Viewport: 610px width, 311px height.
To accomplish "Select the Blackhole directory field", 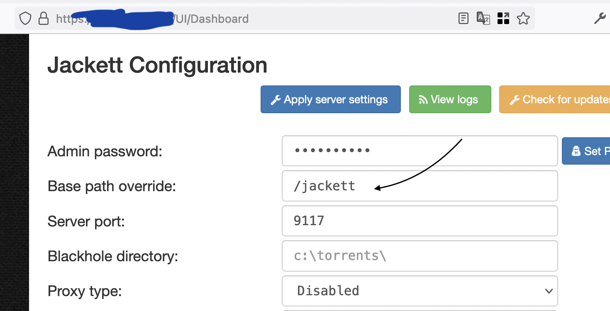I will 420,255.
